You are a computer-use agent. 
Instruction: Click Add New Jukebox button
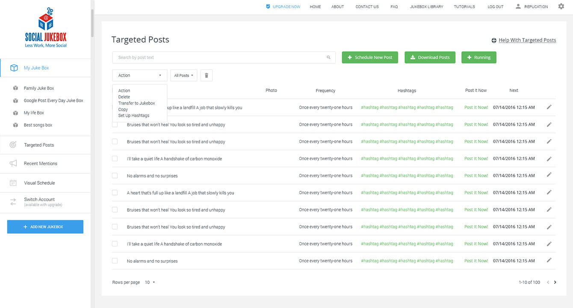point(45,227)
